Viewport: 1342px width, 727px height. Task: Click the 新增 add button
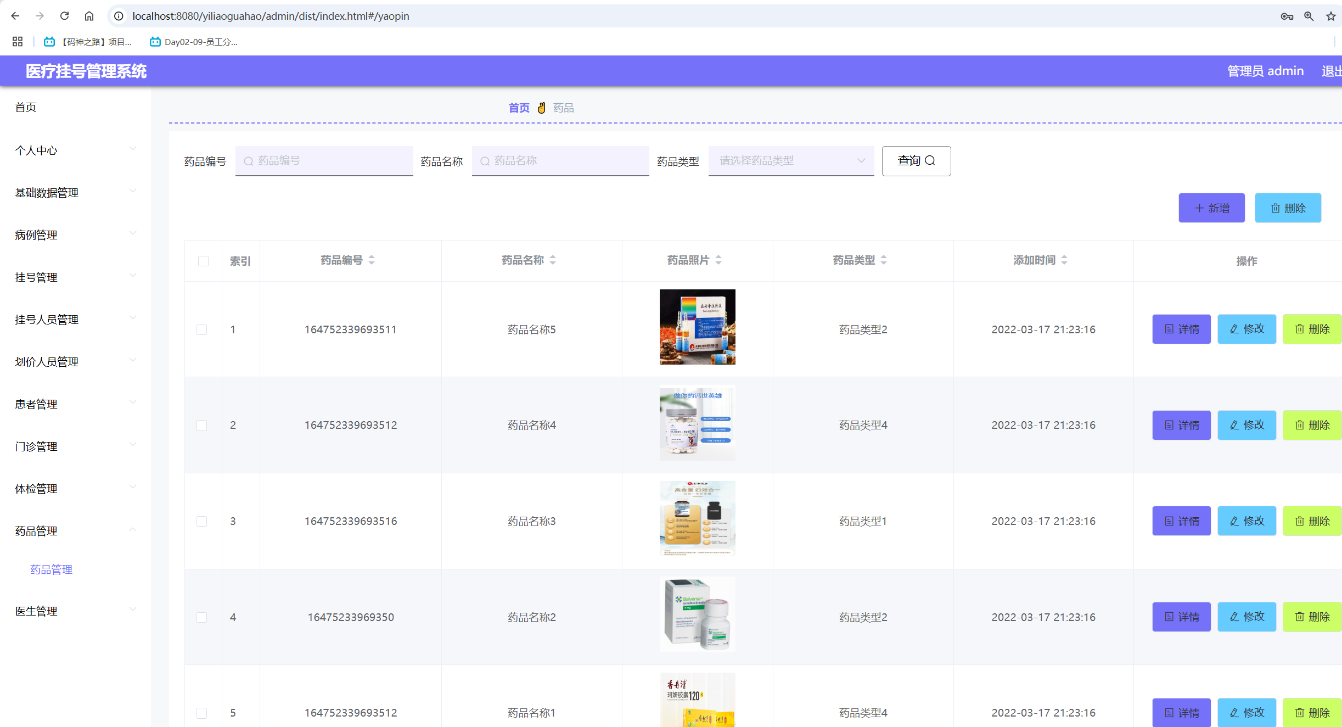click(1211, 208)
